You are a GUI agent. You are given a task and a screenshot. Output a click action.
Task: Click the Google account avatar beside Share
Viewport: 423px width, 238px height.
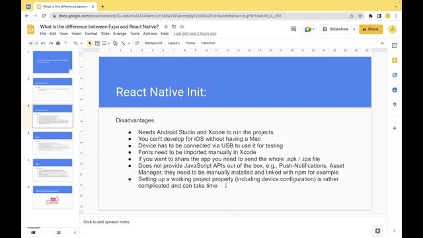392,29
